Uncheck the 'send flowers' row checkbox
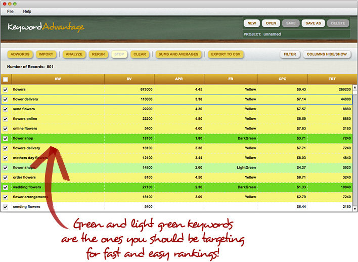The height and width of the screenshot is (262, 358). tap(6, 109)
